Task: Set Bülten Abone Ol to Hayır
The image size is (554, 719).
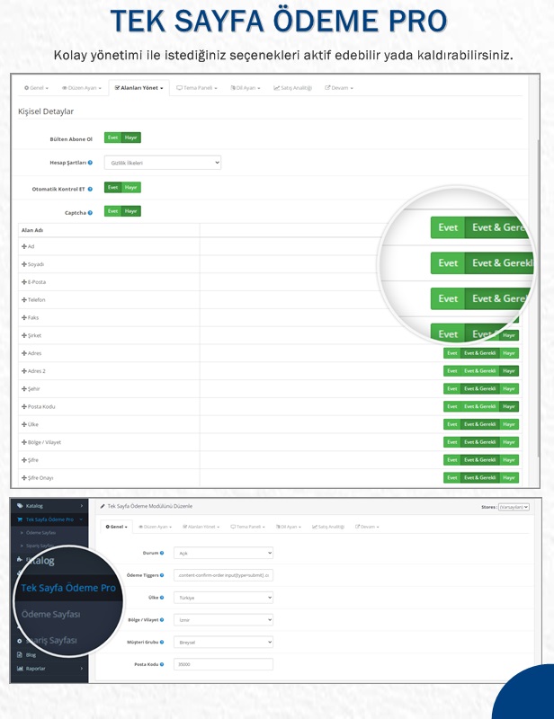Action: tap(130, 138)
